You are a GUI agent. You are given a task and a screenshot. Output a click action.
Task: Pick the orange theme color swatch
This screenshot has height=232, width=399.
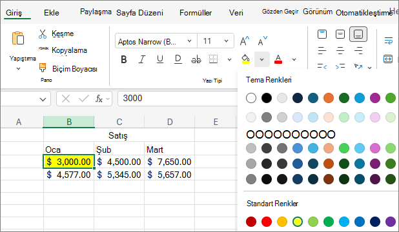click(329, 98)
